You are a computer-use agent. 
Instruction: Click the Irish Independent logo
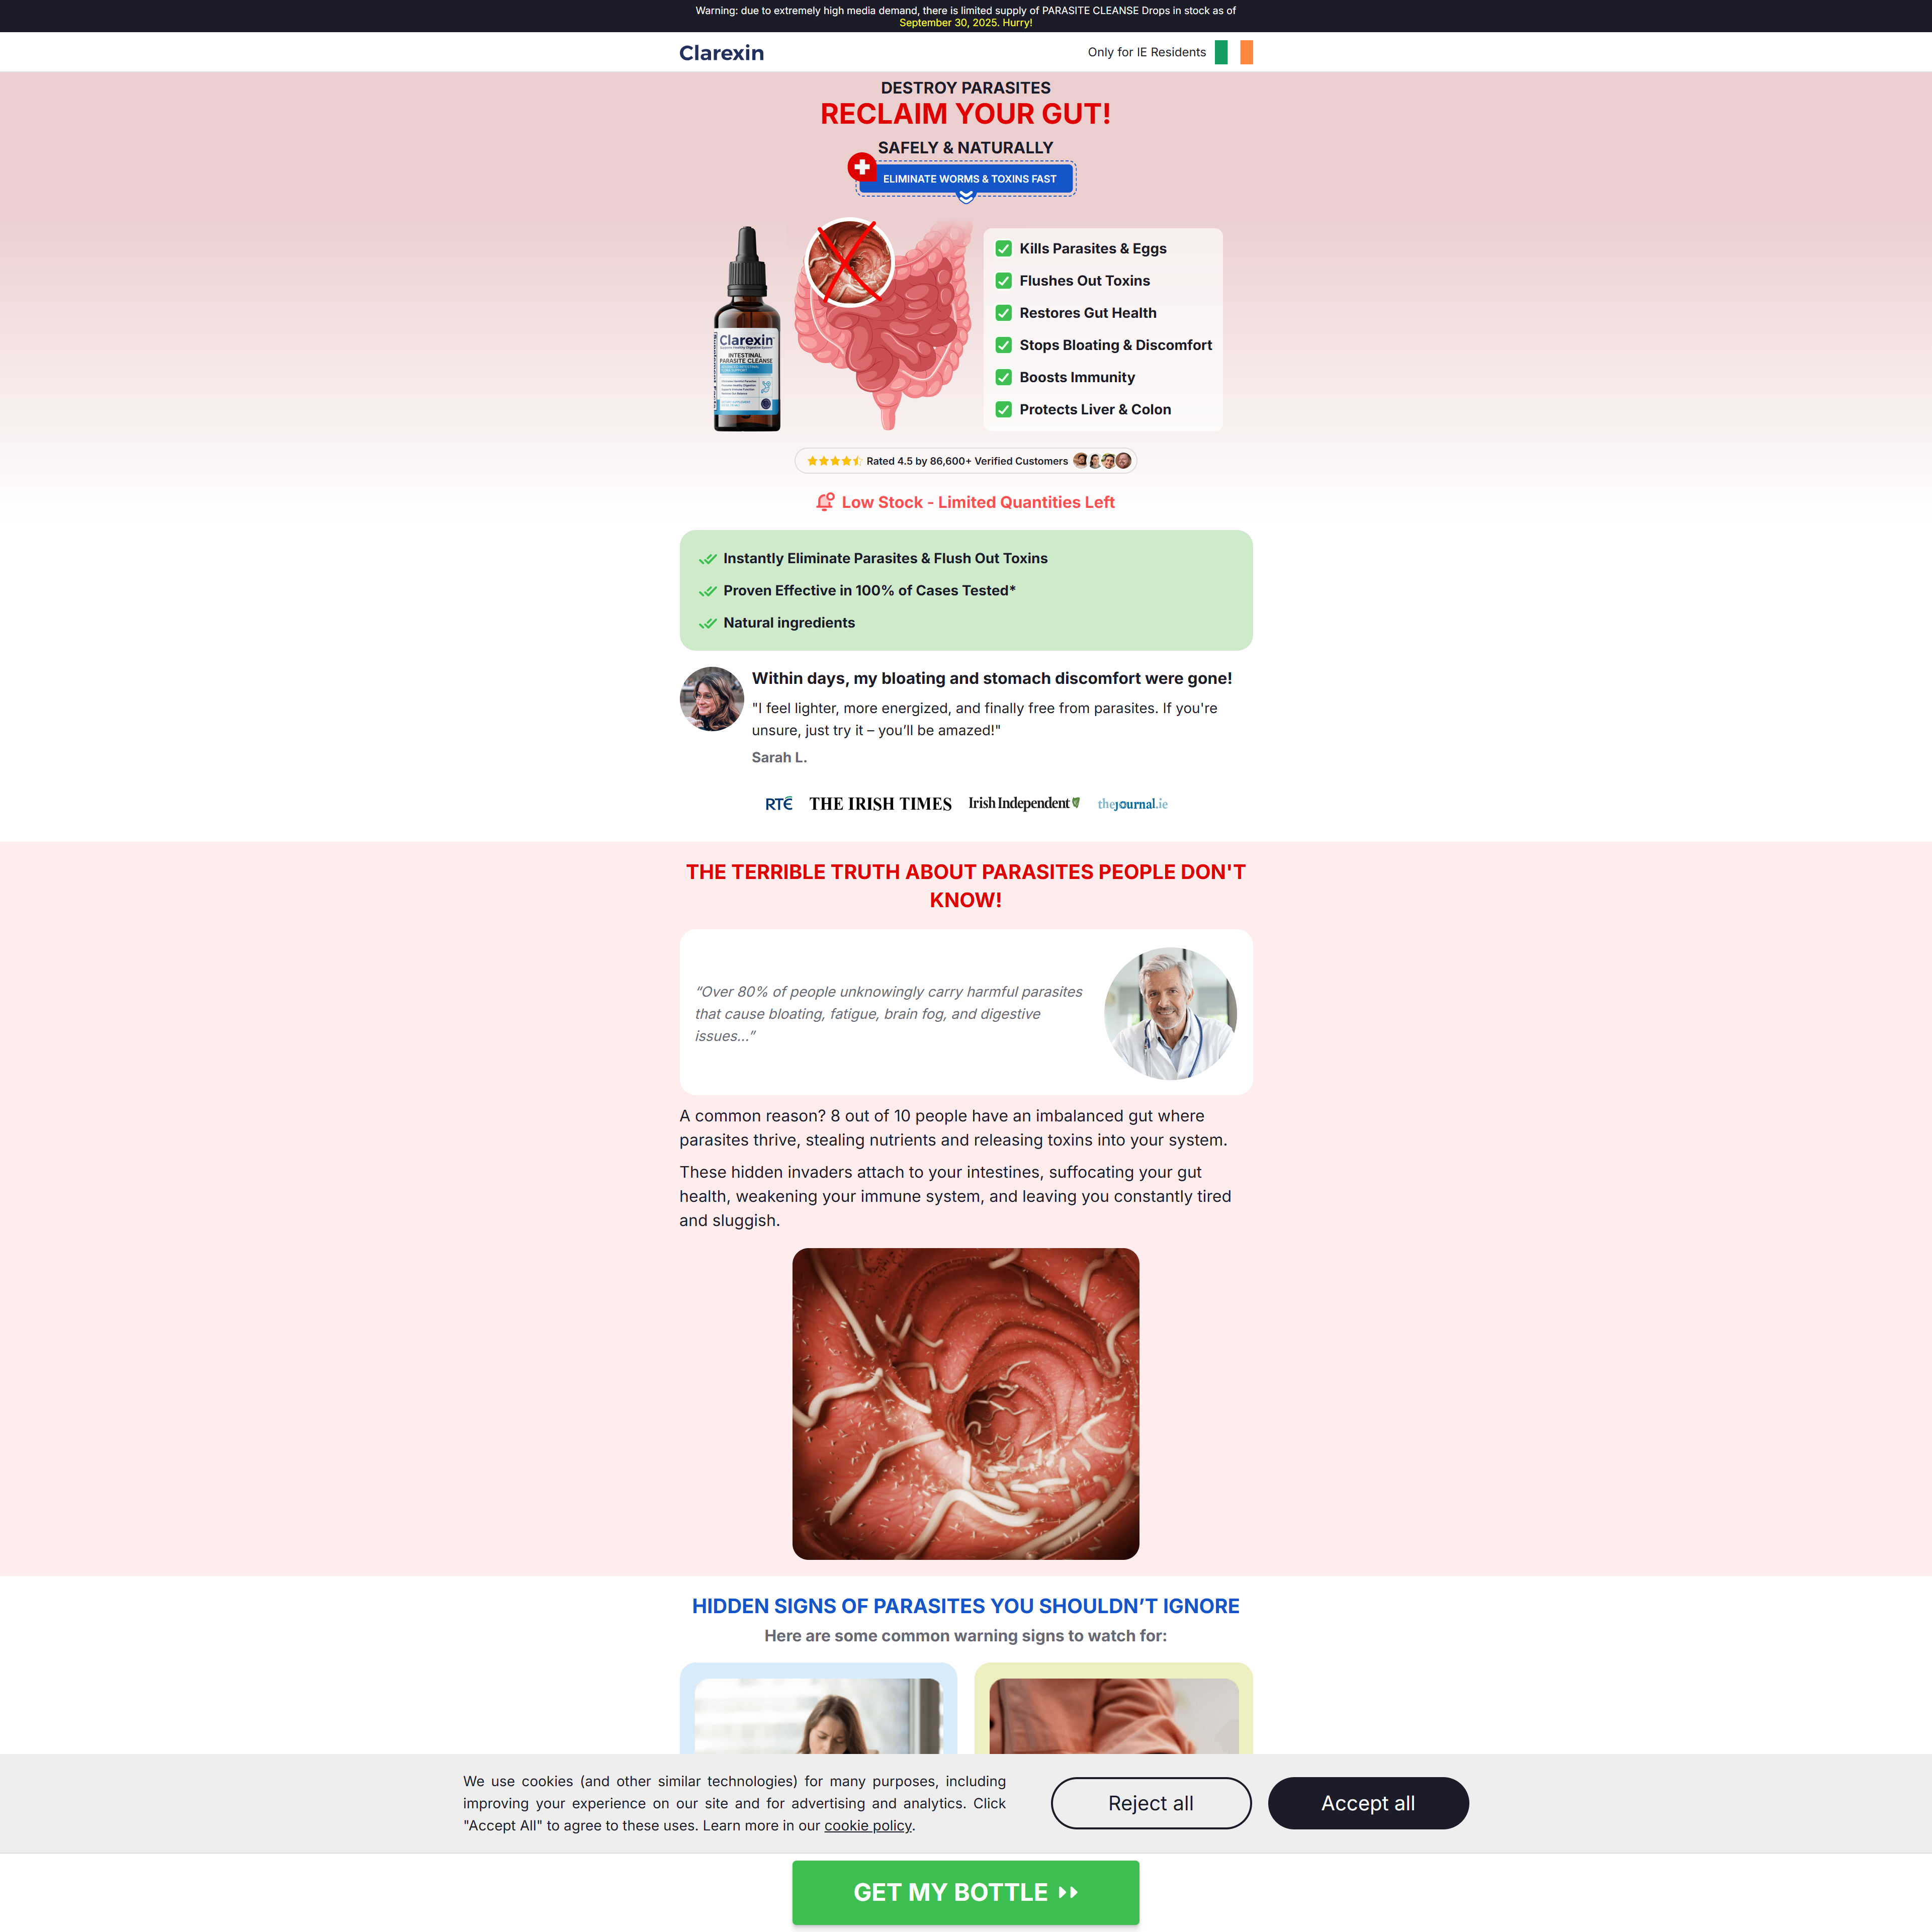(1023, 803)
